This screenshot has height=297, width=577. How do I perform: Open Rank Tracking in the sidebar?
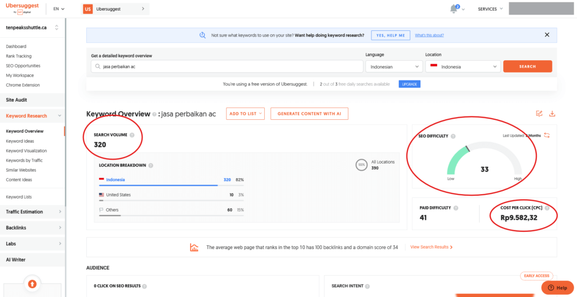click(x=19, y=56)
